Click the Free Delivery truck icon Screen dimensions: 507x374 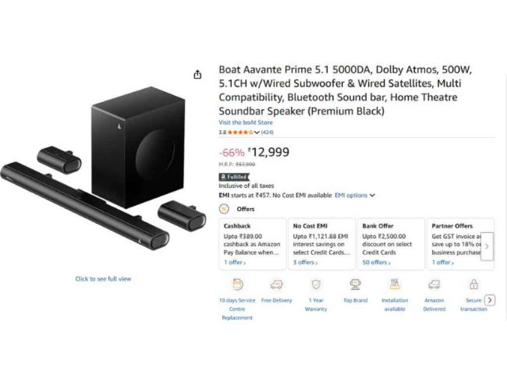click(276, 285)
